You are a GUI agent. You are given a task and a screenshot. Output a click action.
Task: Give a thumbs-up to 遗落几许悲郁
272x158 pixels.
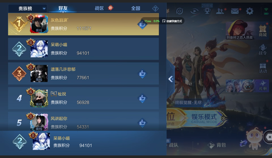[x=142, y=74]
